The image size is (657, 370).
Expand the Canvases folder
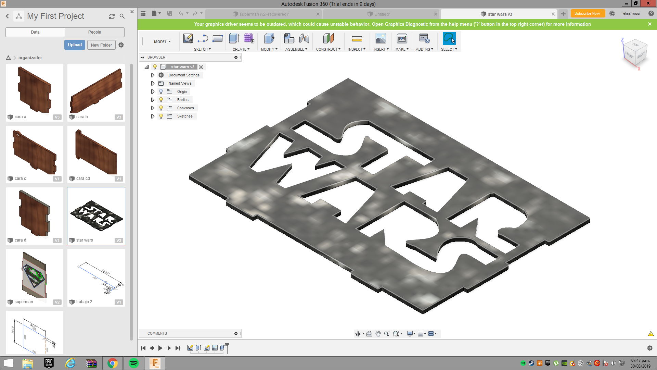[153, 108]
